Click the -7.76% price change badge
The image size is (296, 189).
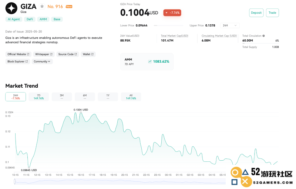pos(172,13)
